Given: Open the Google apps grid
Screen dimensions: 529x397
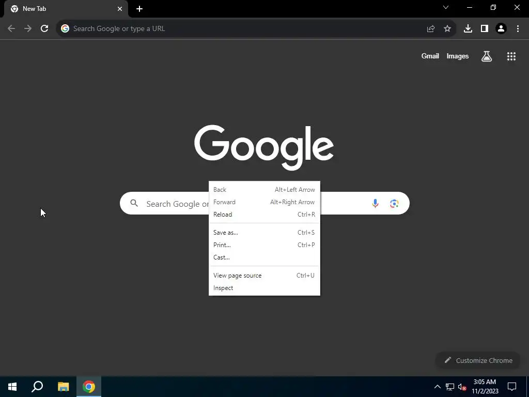Looking at the screenshot, I should (x=511, y=56).
